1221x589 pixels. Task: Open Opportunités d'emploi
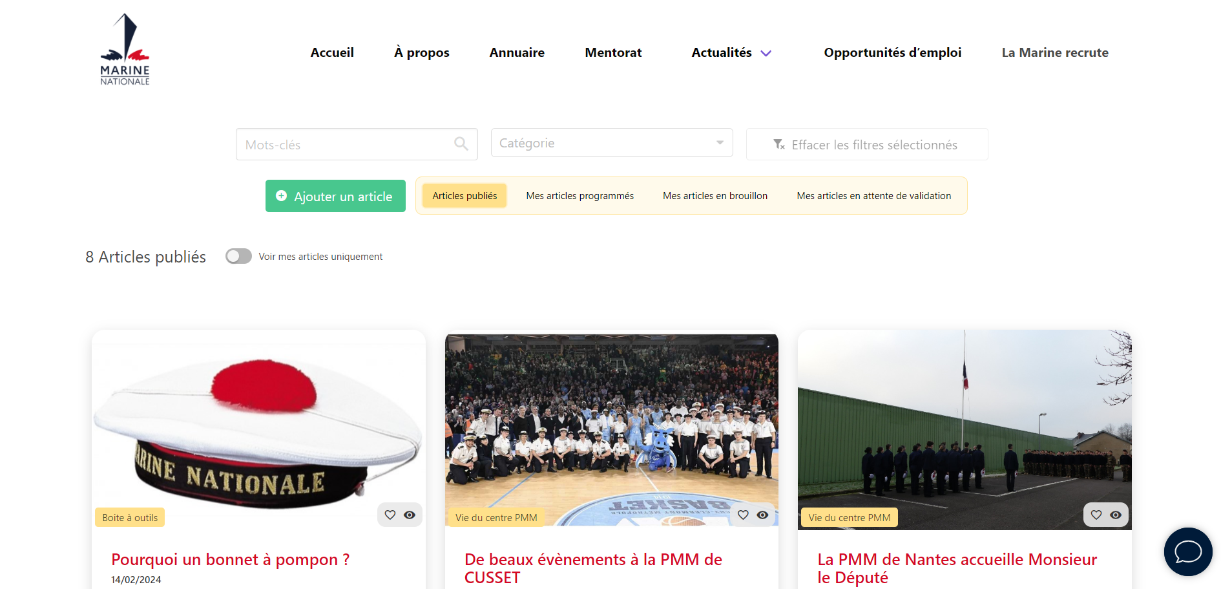point(892,52)
